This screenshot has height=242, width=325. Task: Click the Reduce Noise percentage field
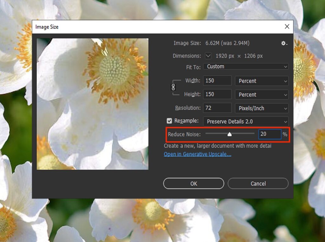coord(269,134)
